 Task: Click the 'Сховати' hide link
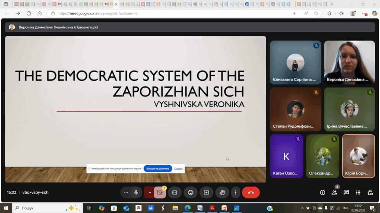pyautogui.click(x=178, y=169)
